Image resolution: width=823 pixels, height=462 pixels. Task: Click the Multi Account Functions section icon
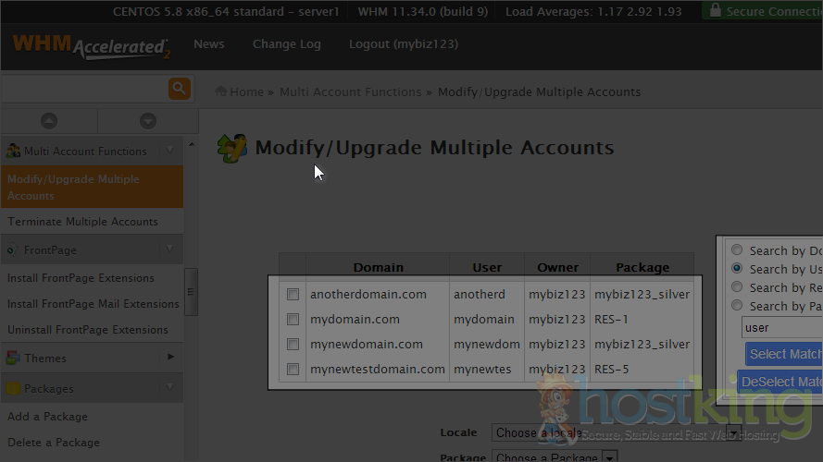click(13, 151)
